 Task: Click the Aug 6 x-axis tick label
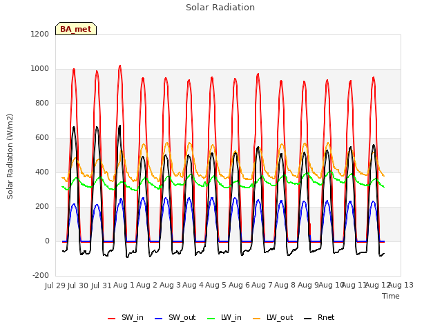(x=240, y=285)
